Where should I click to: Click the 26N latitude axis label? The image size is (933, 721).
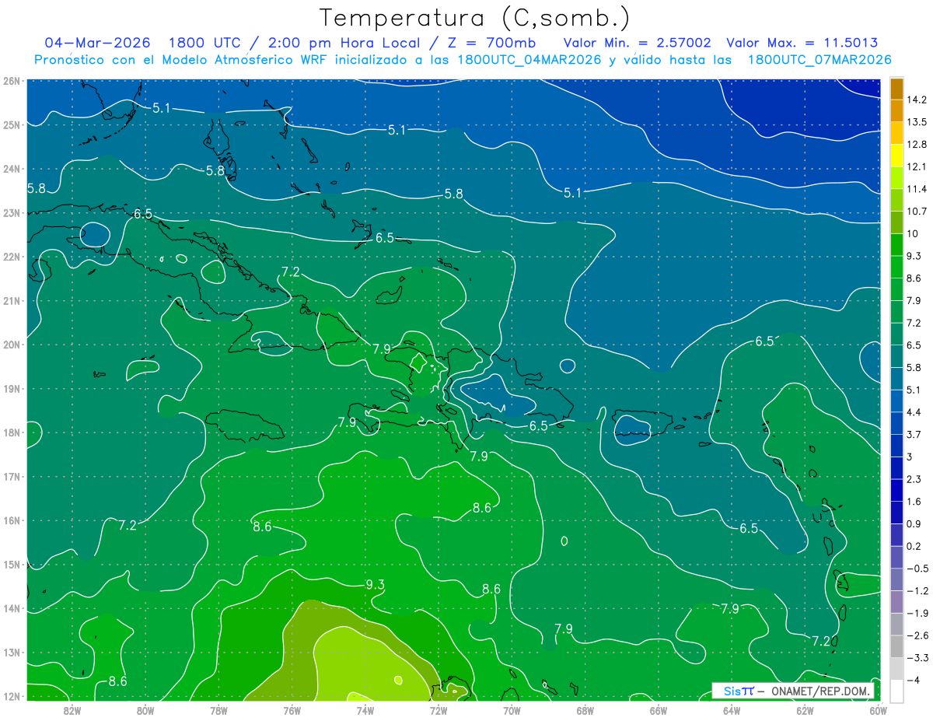click(11, 81)
